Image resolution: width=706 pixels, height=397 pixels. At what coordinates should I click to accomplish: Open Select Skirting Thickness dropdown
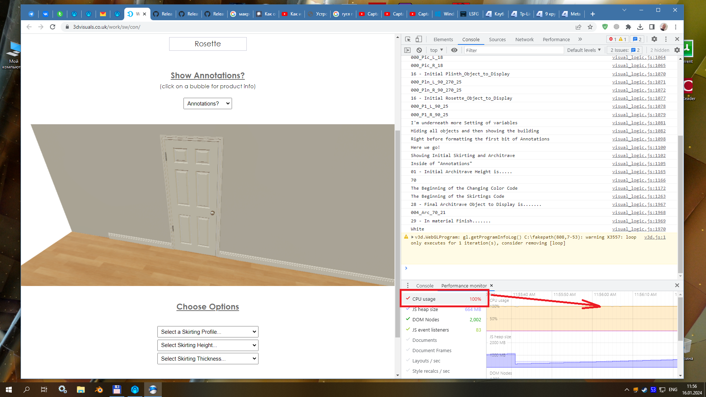click(208, 358)
